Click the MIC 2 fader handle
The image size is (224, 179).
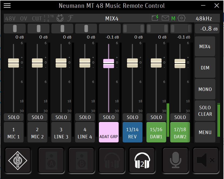point(37,63)
